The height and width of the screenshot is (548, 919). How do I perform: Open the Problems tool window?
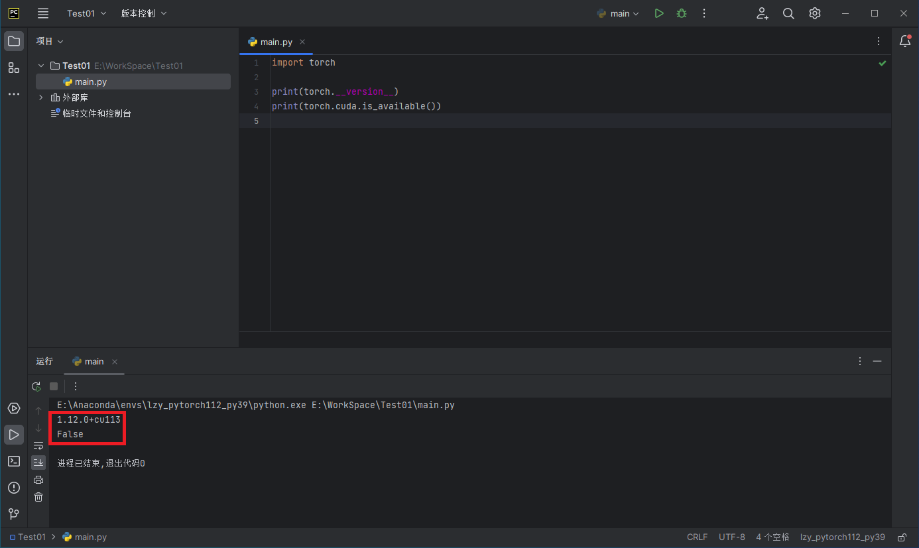point(14,488)
